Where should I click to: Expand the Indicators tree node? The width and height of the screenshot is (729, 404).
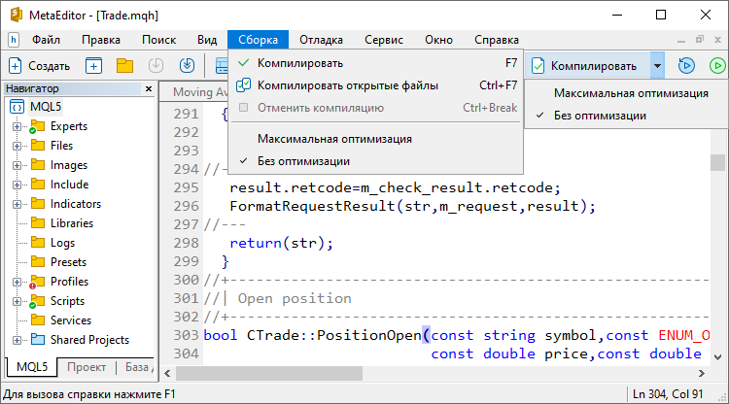coord(17,204)
